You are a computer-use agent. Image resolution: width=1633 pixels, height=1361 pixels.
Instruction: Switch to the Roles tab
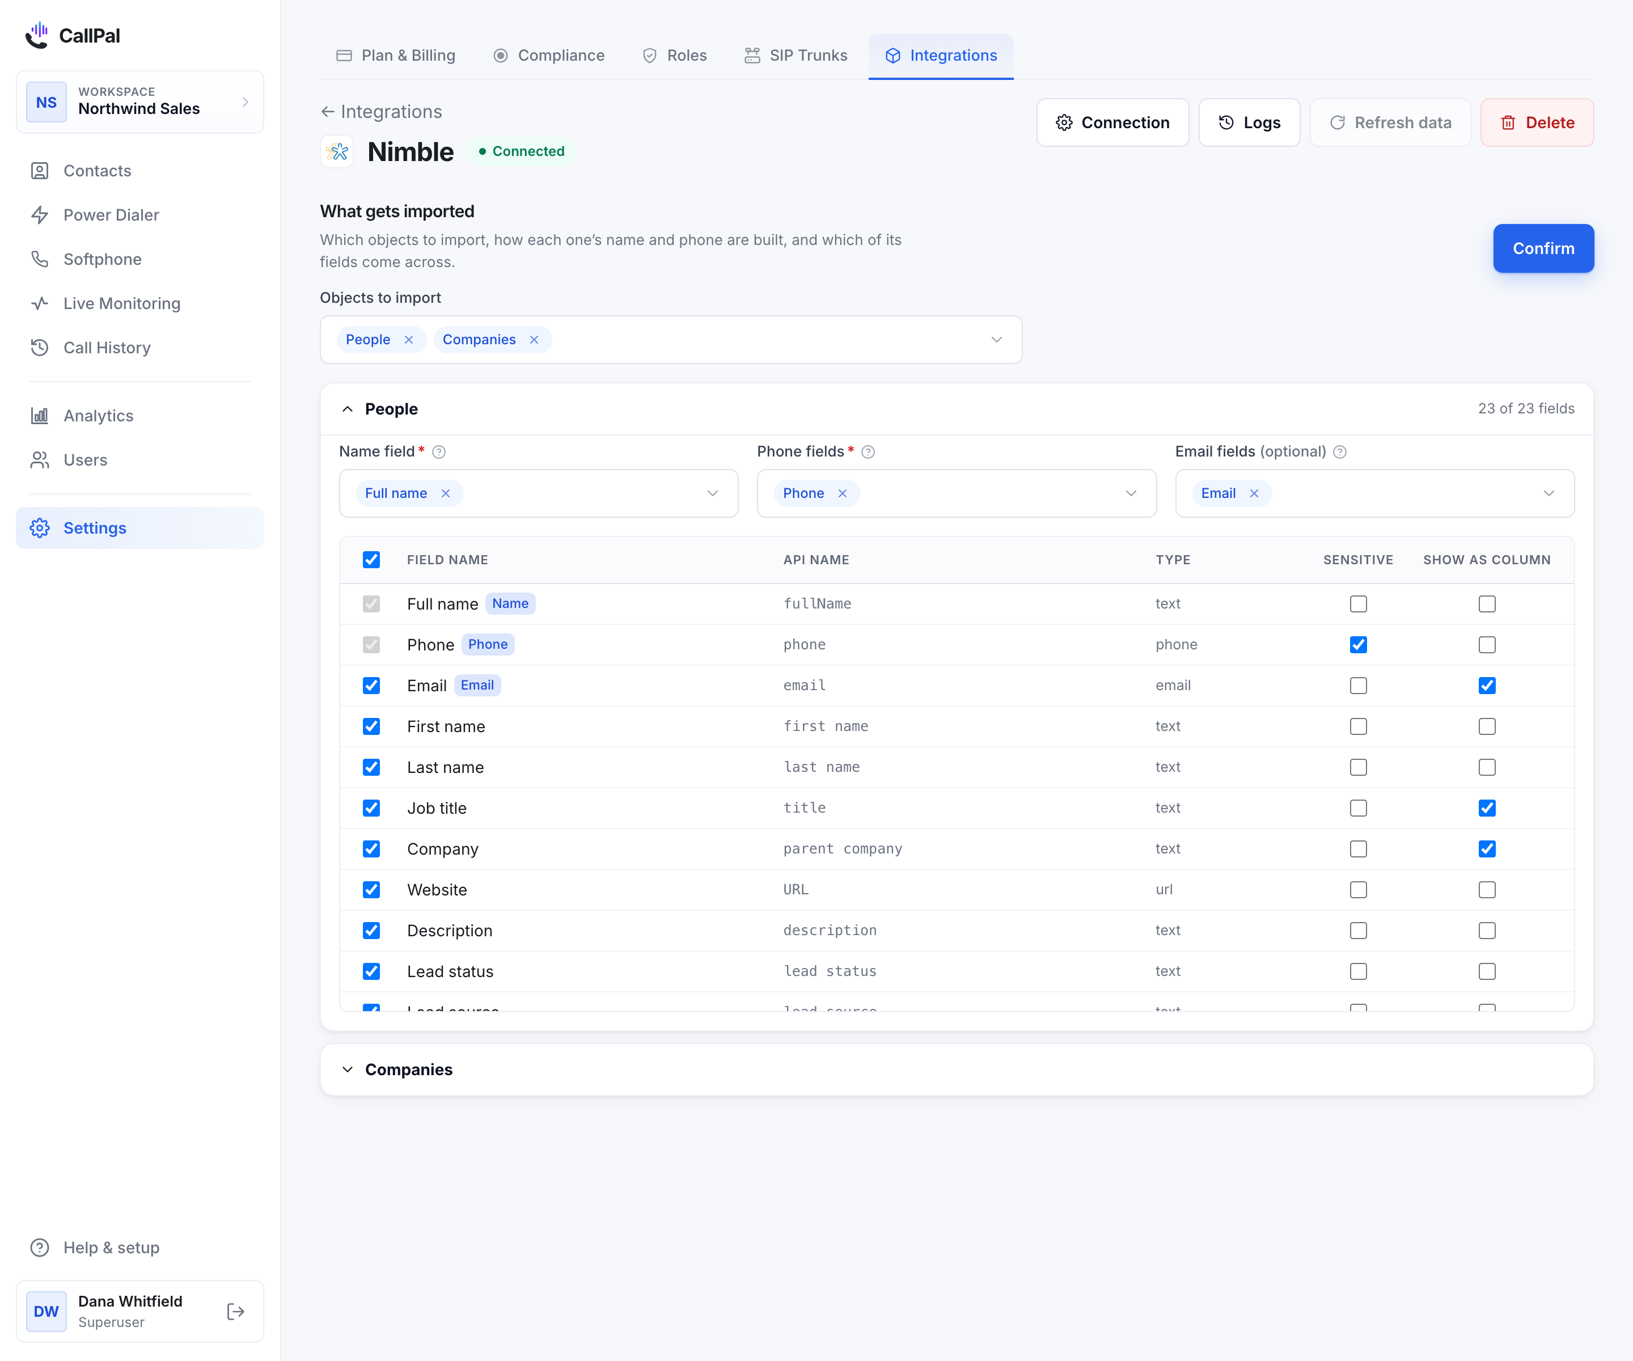click(675, 55)
